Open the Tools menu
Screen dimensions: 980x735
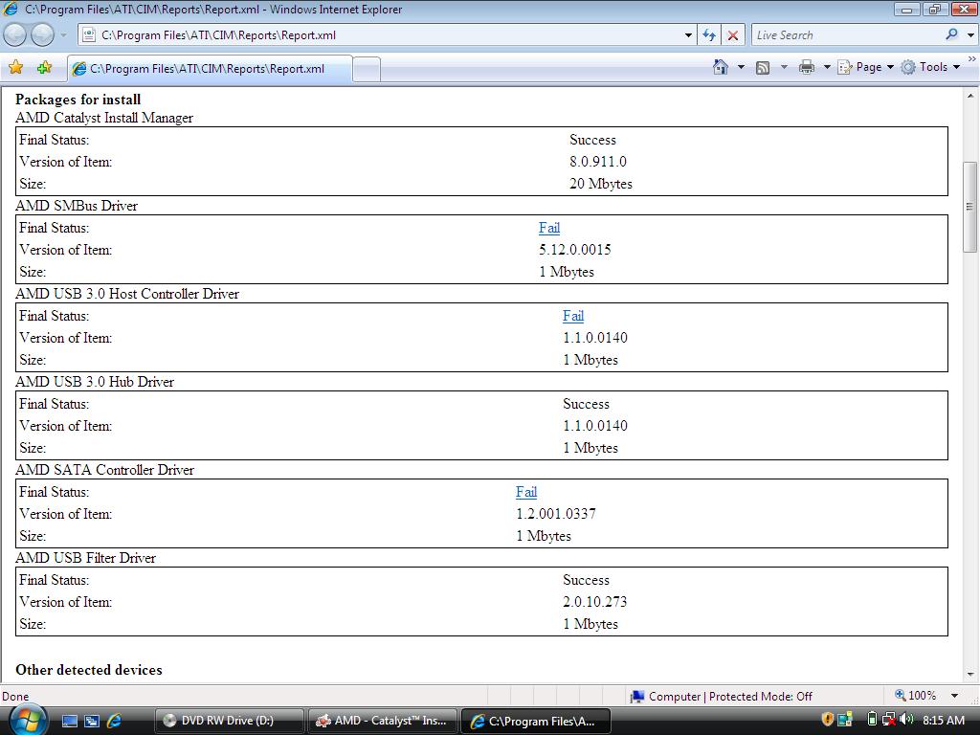click(930, 67)
